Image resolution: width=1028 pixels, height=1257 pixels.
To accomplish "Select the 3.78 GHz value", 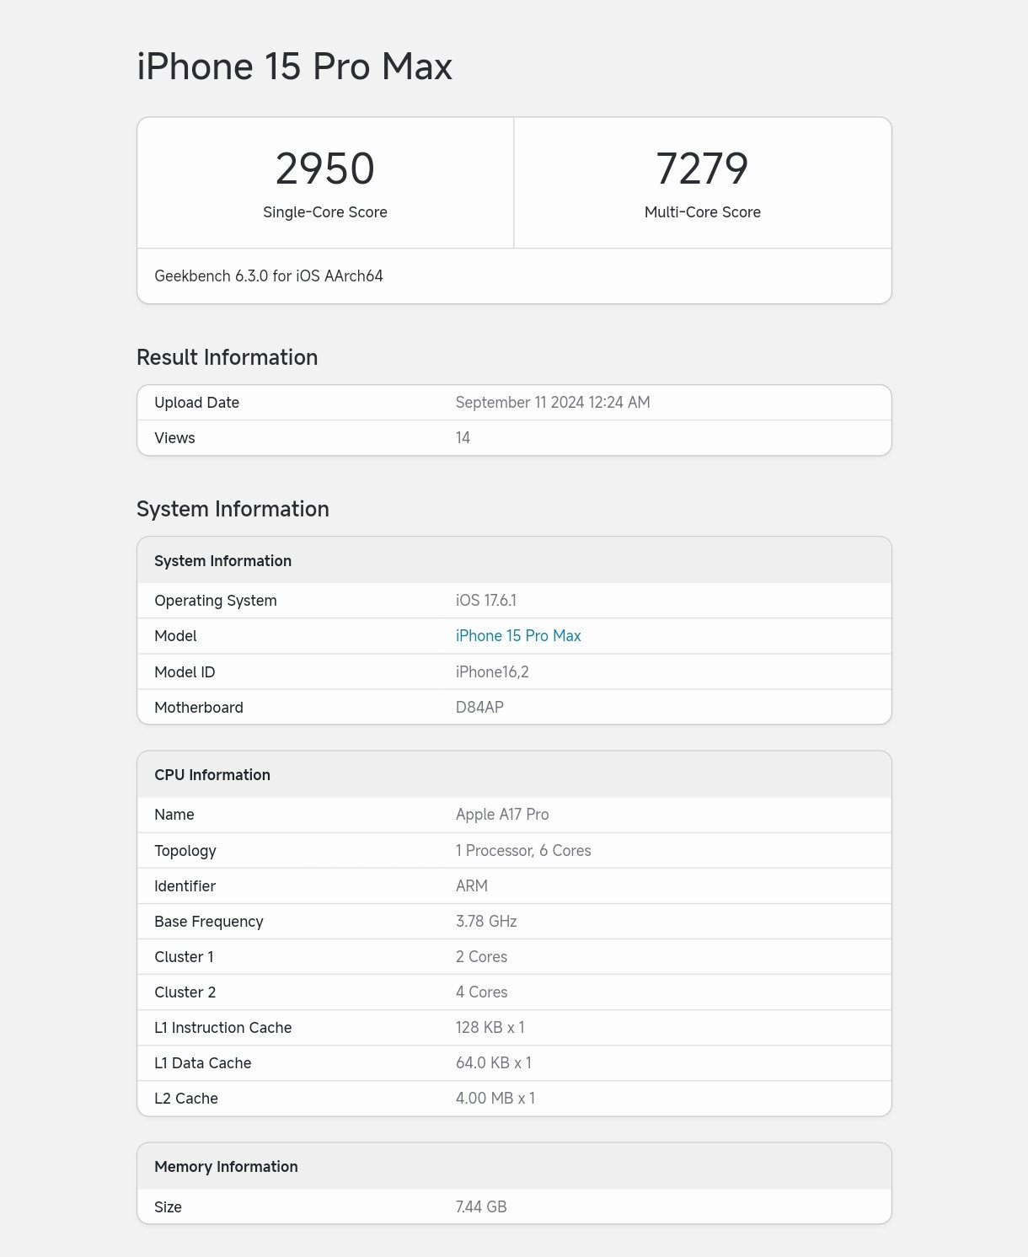I will tap(486, 922).
